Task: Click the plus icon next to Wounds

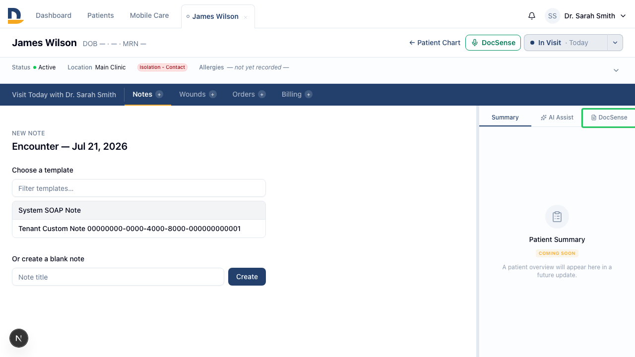Action: point(213,94)
